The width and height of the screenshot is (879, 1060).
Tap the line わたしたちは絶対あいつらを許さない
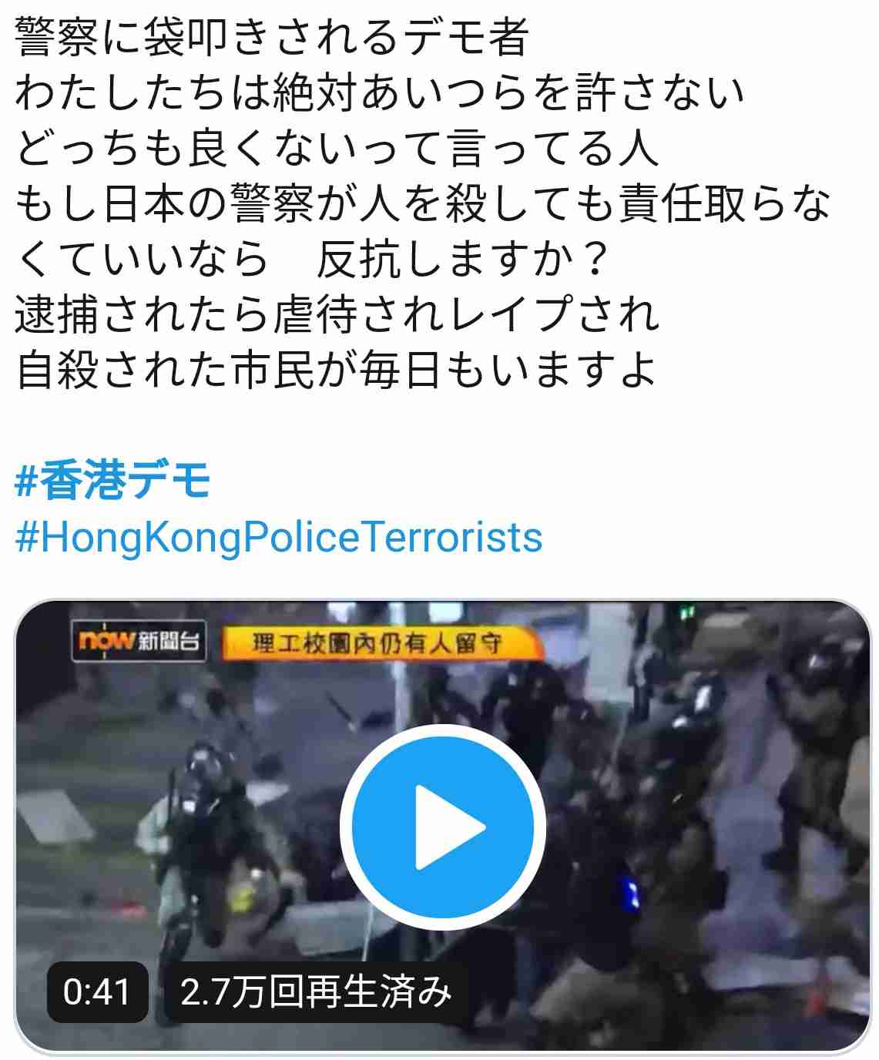tap(380, 92)
